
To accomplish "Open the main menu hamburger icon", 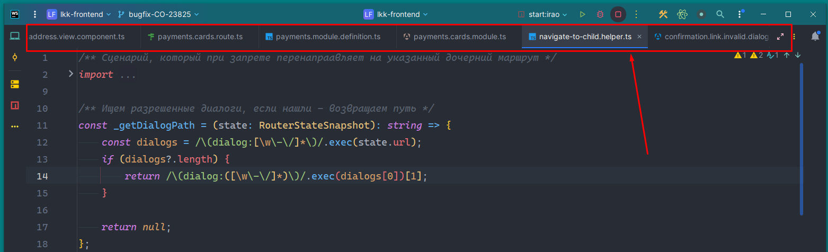I will pos(35,14).
